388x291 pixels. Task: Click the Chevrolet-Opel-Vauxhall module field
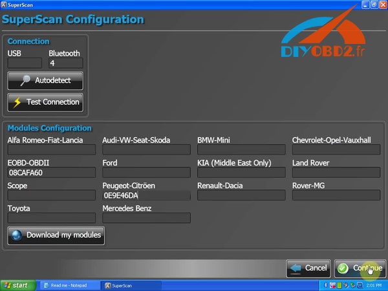tap(336, 150)
